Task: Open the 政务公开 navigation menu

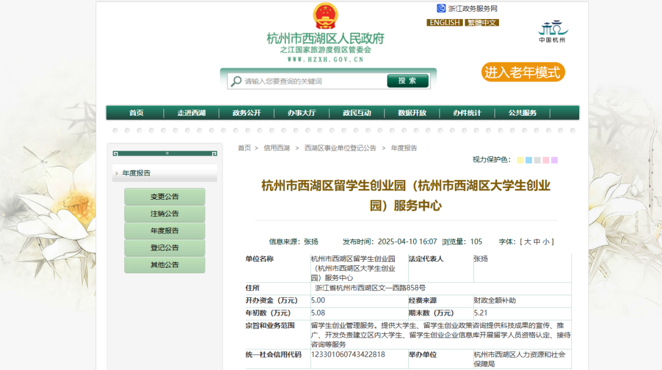Action: (x=246, y=113)
